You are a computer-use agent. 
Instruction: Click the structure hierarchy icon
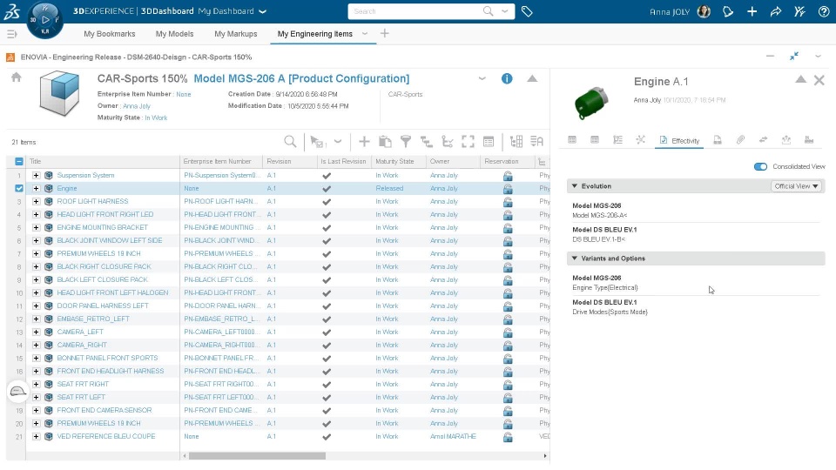[427, 142]
